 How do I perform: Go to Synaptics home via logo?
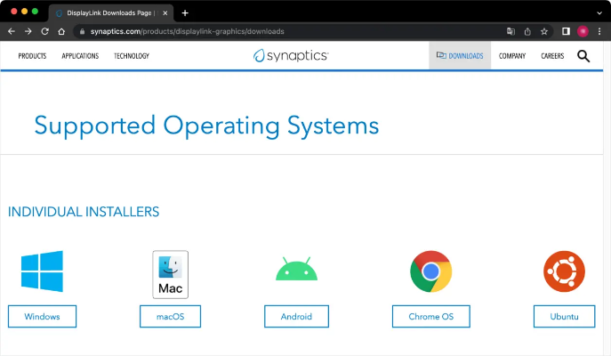pyautogui.click(x=291, y=56)
